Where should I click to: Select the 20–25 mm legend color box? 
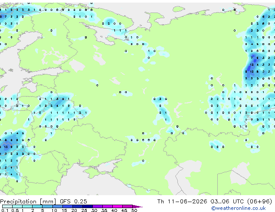pos(78,206)
